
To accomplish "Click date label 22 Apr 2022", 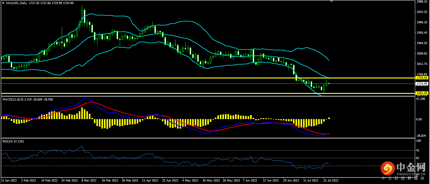I will [170, 181].
